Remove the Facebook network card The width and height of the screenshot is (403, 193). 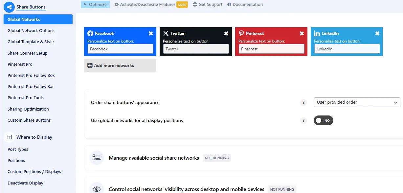click(151, 33)
